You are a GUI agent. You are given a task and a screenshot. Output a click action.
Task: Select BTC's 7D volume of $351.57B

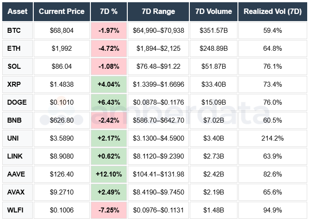pos(214,31)
